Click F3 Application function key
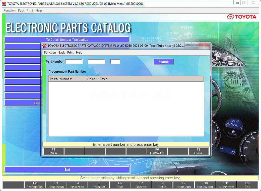The image size is (261, 191). tap(56, 185)
